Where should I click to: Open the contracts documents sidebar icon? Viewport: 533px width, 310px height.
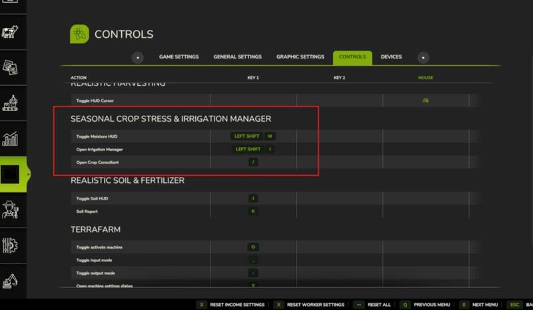coord(11,67)
